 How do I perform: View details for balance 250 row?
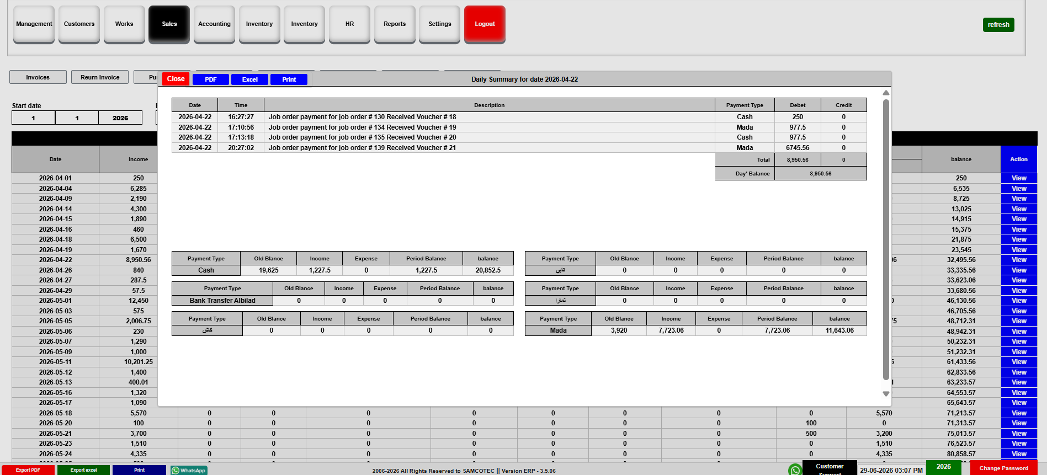[1019, 178]
